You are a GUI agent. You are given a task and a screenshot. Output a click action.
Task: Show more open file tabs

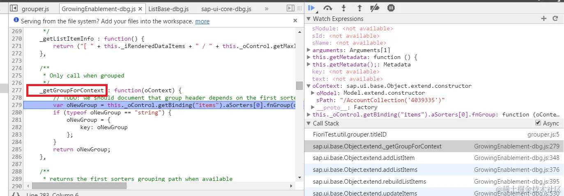(x=266, y=8)
